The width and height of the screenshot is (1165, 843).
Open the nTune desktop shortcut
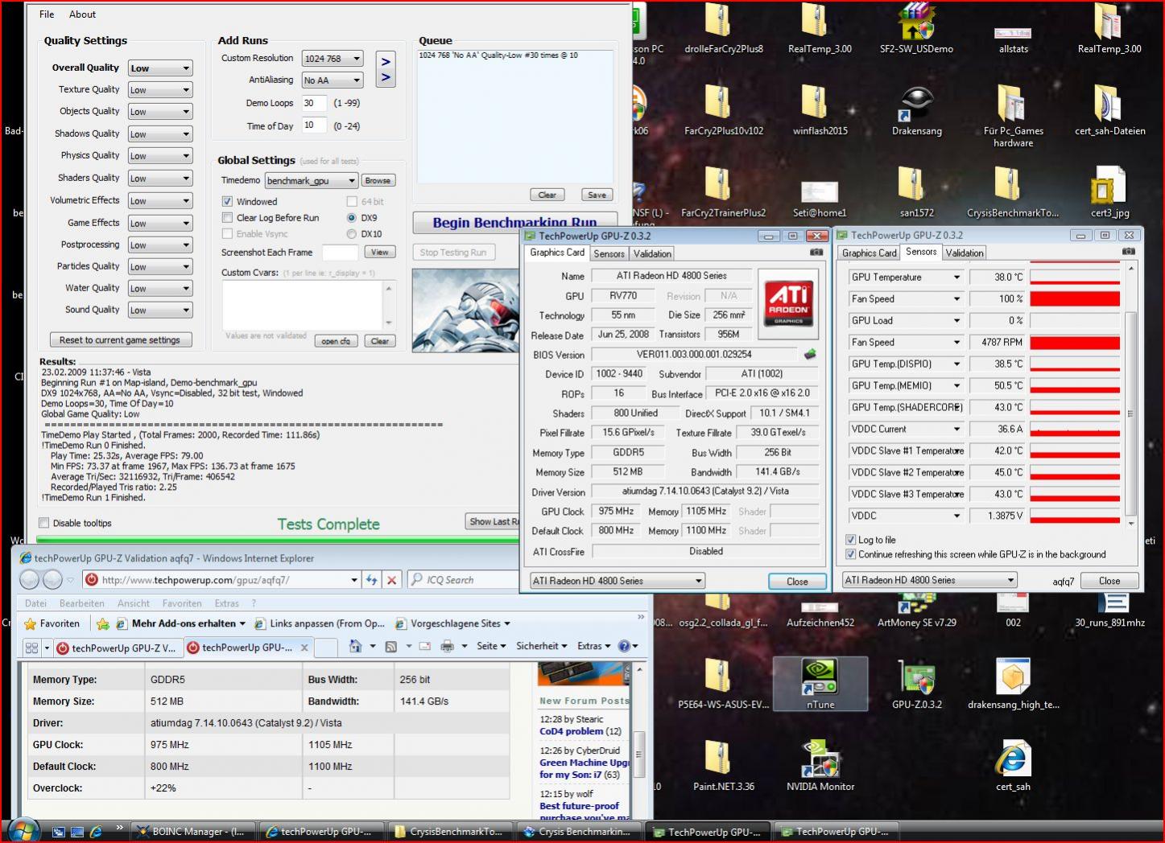tap(820, 683)
